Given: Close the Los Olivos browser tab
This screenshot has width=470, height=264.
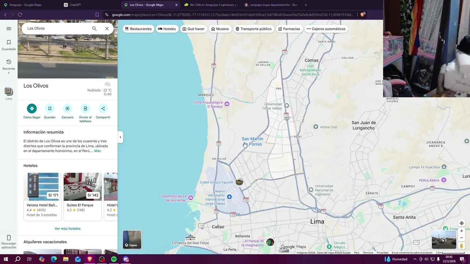Looking at the screenshot, I should click(x=176, y=5).
